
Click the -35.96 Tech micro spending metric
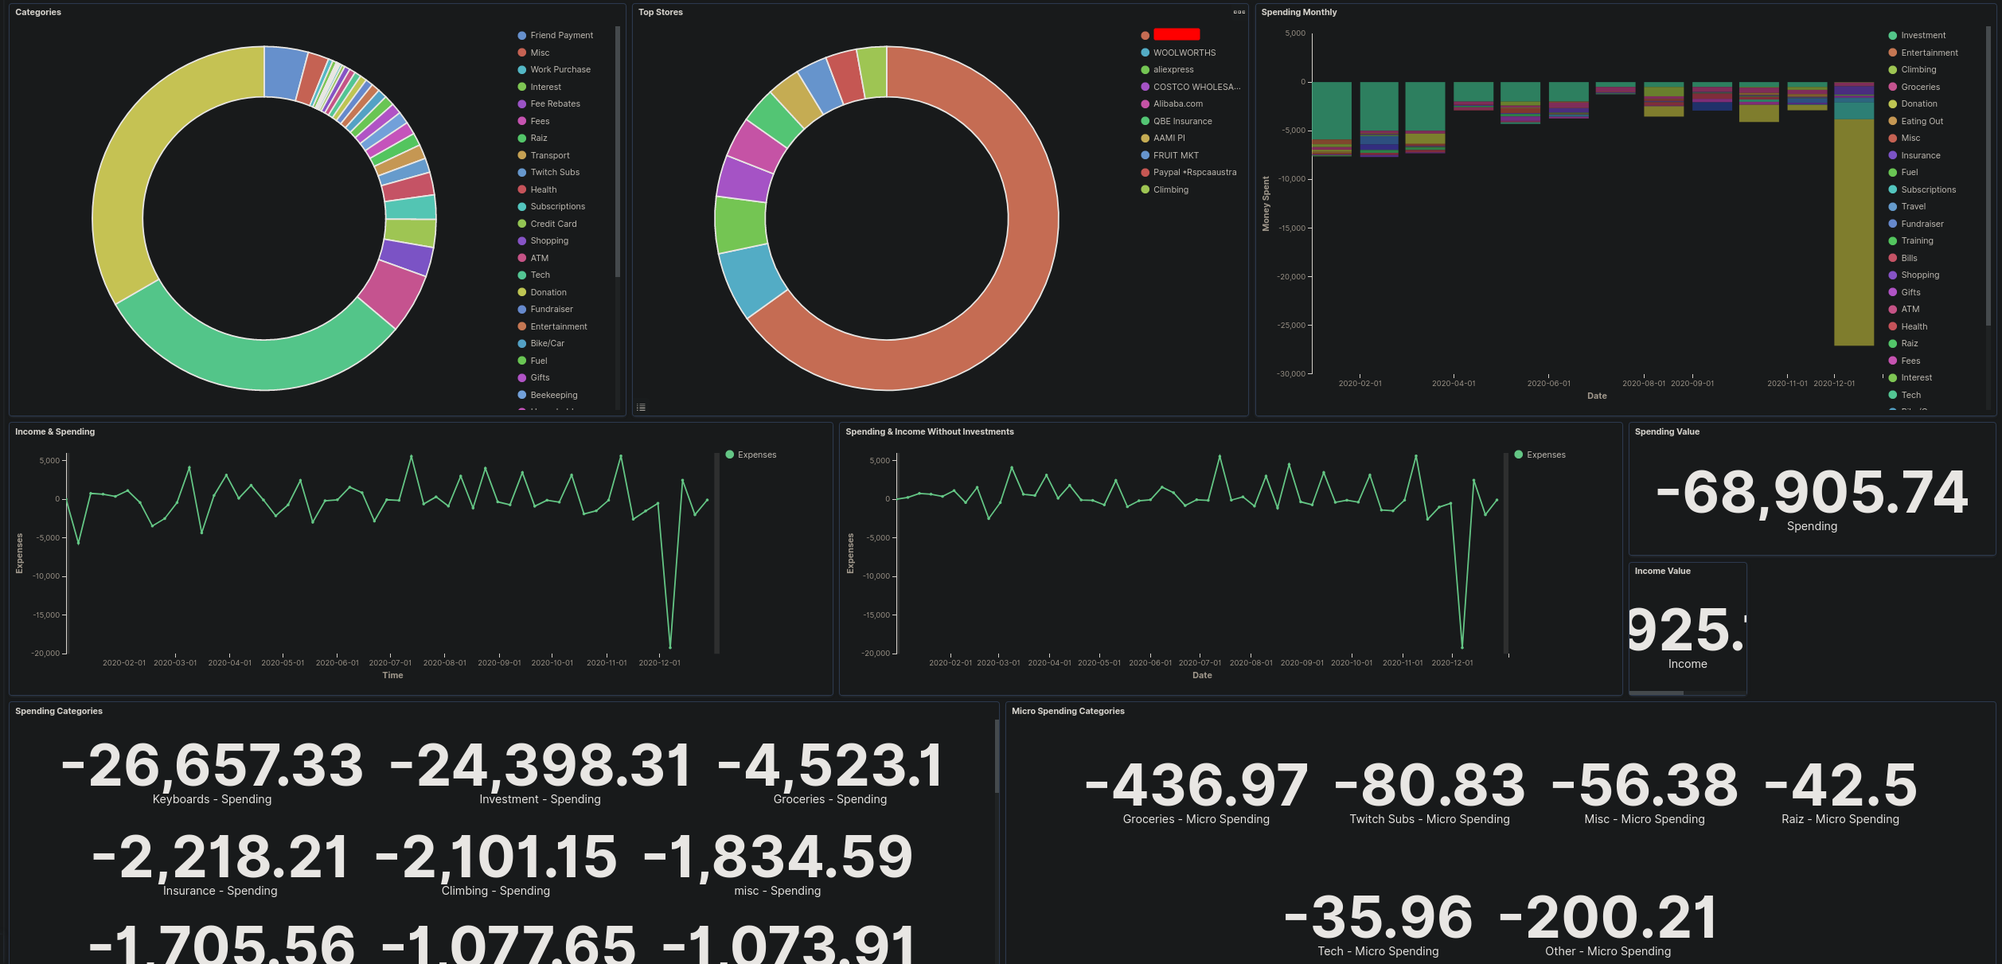pyautogui.click(x=1378, y=918)
